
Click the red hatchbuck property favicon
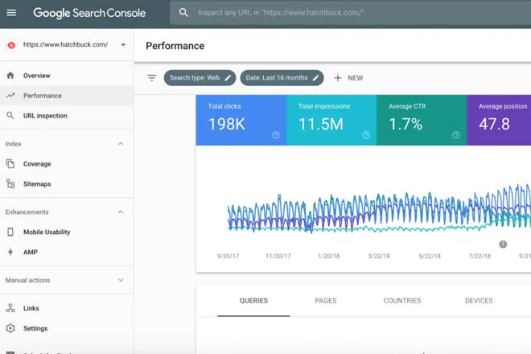pos(11,45)
